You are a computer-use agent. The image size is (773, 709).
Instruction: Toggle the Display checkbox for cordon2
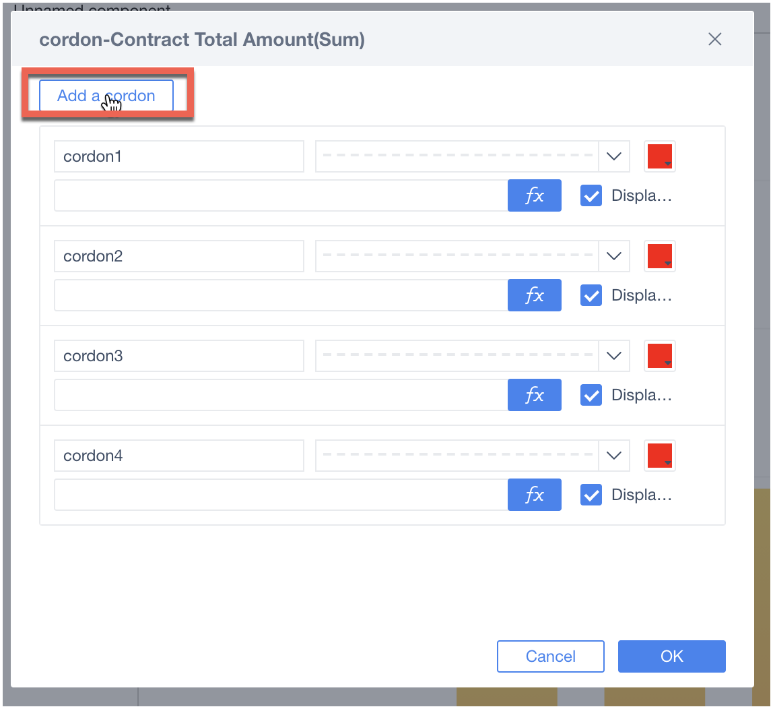(x=591, y=295)
